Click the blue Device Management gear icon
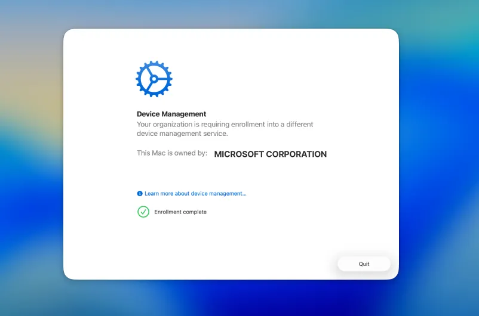The image size is (479, 316). pos(154,79)
